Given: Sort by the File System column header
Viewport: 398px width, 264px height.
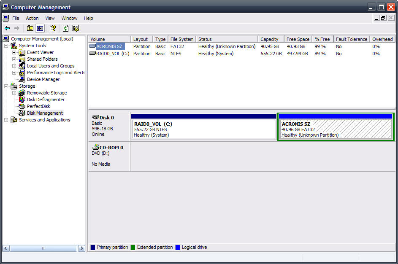Looking at the screenshot, I should click(182, 39).
